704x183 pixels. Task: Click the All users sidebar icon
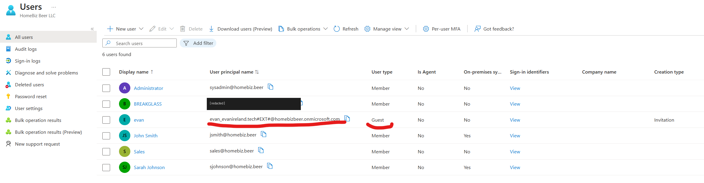8,37
